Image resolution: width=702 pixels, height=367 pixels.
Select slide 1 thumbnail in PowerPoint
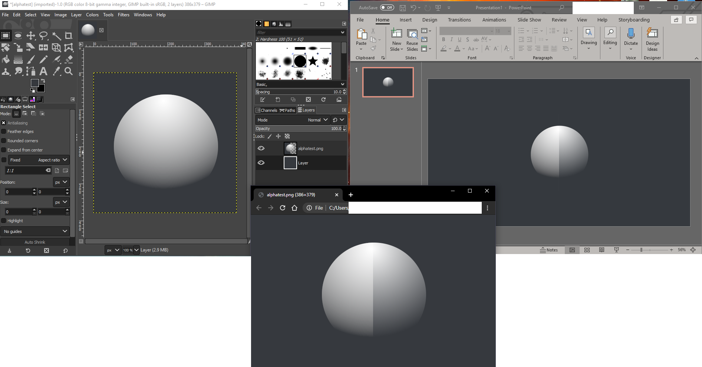click(x=388, y=82)
